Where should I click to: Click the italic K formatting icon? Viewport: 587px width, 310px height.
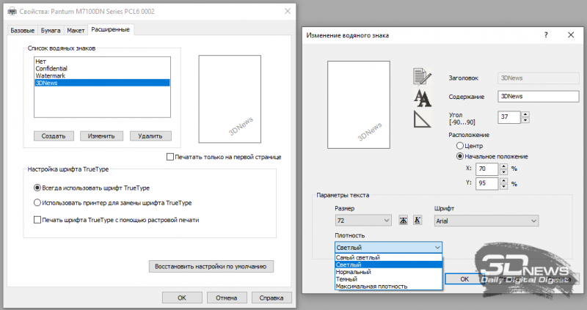pyautogui.click(x=417, y=221)
